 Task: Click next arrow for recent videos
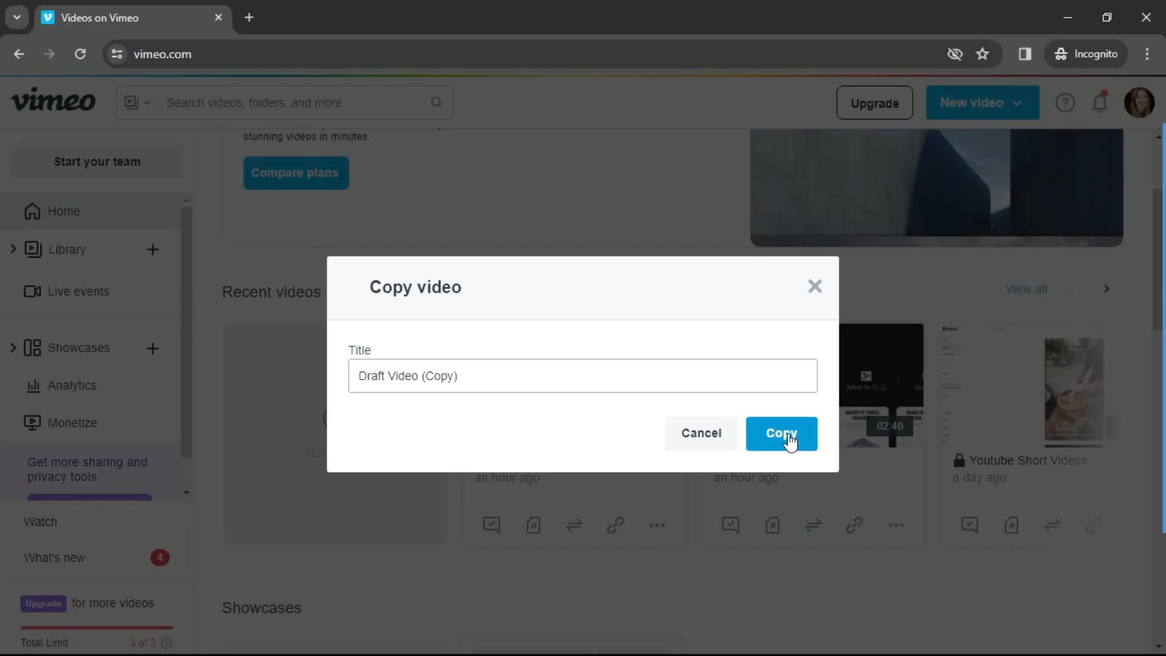[x=1106, y=289]
